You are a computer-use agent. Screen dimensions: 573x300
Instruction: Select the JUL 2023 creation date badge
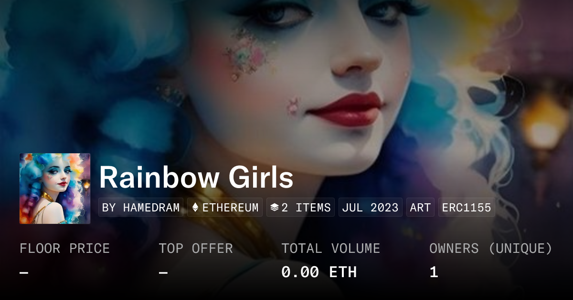pyautogui.click(x=371, y=208)
